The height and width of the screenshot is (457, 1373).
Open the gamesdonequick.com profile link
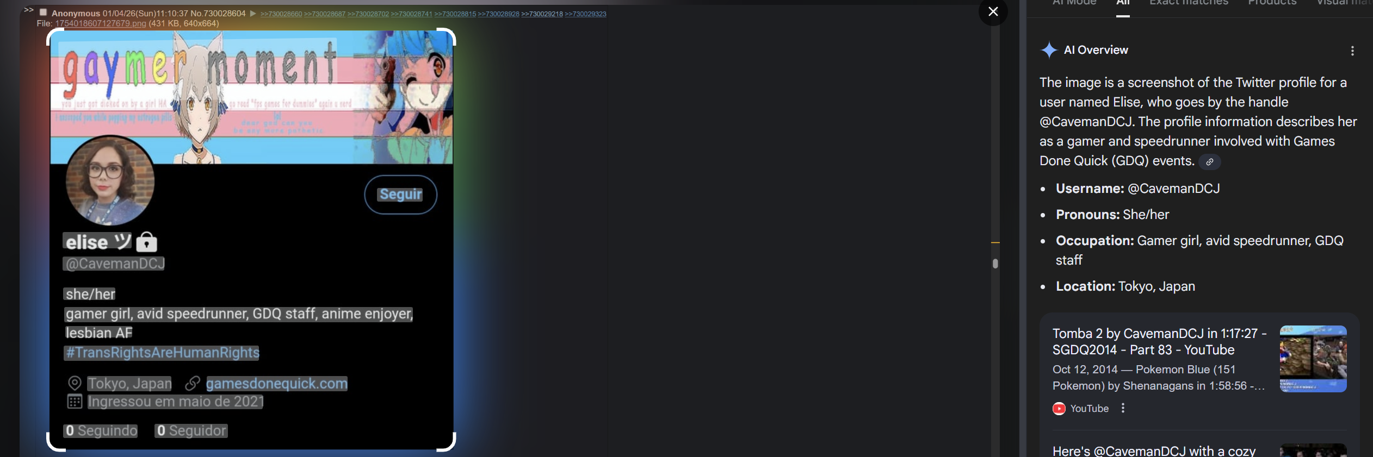click(x=277, y=384)
